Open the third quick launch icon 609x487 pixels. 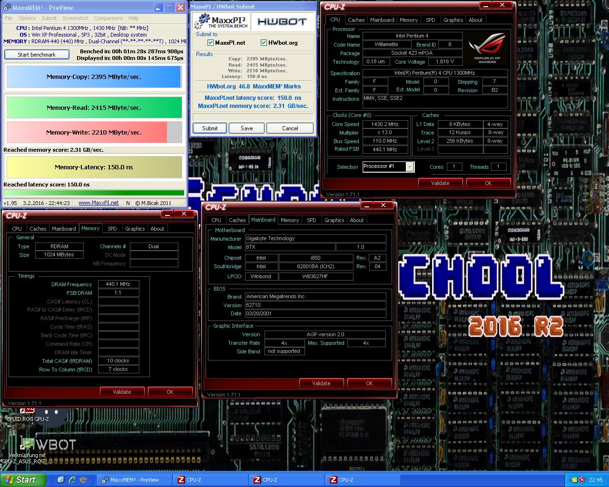[83, 480]
